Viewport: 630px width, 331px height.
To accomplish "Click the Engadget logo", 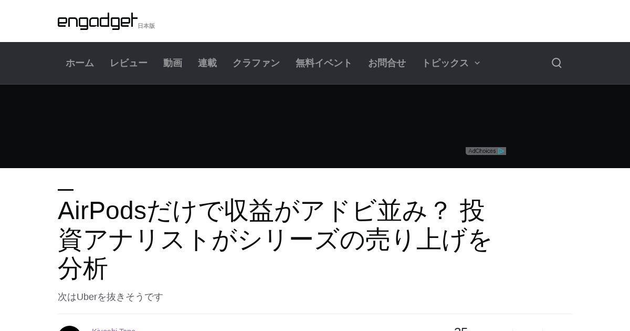I will 97,21.
